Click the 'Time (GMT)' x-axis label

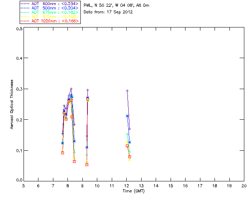[x=133, y=191]
